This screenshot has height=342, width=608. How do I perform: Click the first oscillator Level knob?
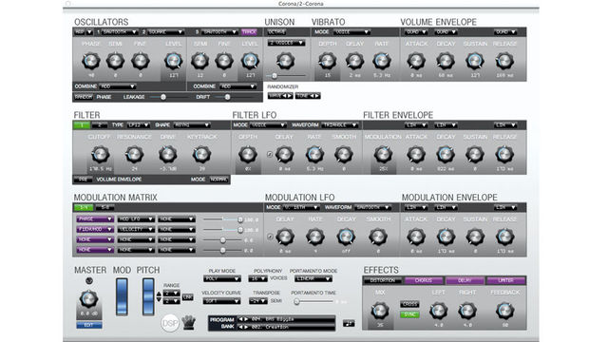[x=173, y=61]
